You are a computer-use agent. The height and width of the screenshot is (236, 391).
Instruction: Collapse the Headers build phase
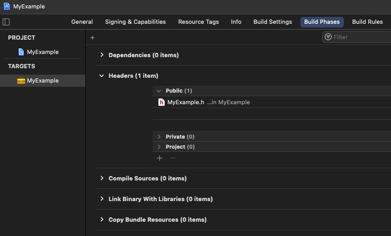[x=102, y=76]
